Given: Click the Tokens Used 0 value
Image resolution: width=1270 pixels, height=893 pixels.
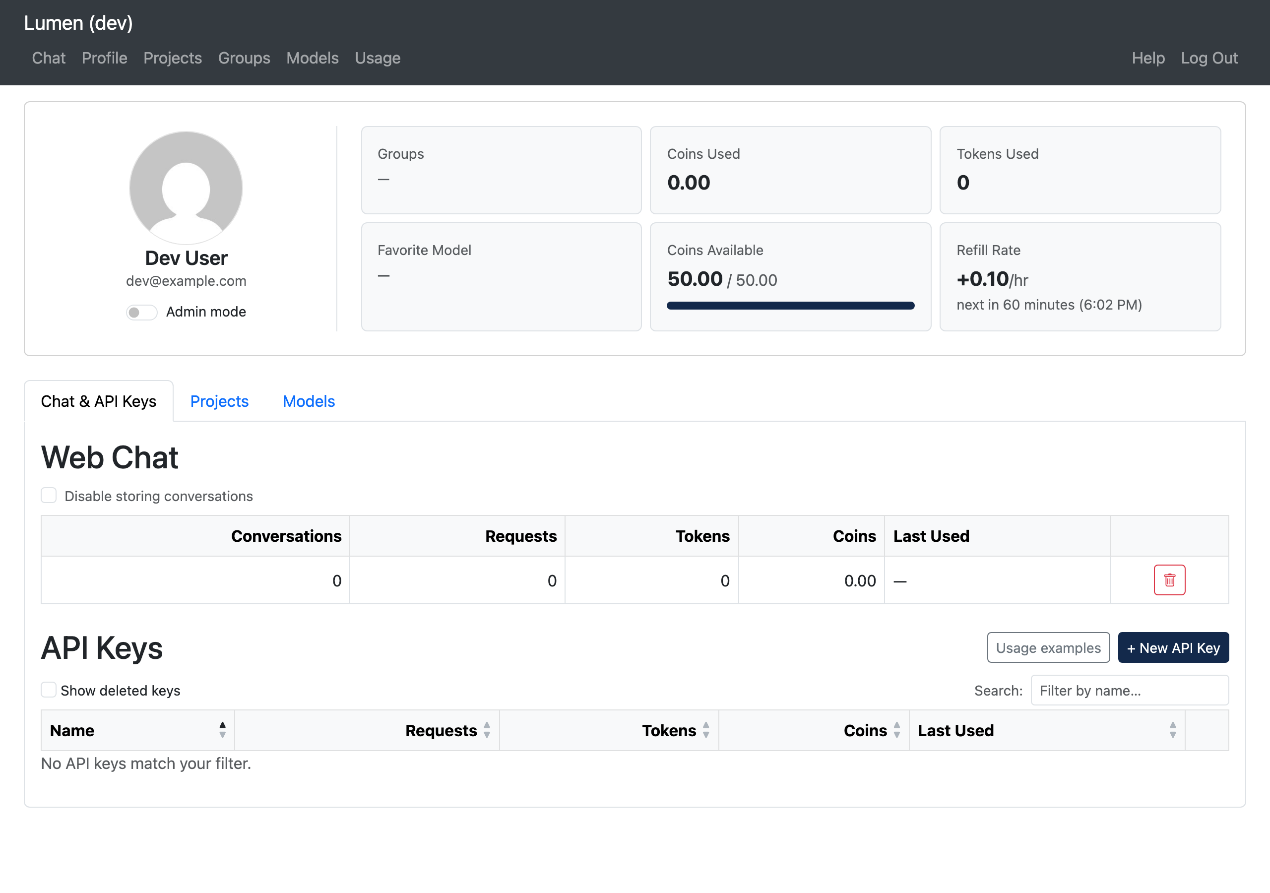Looking at the screenshot, I should point(963,183).
